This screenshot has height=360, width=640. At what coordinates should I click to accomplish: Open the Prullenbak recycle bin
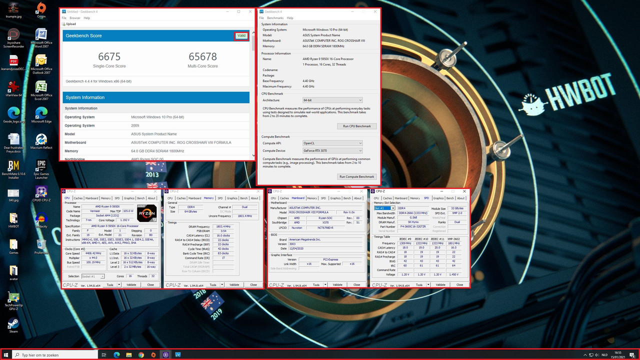tap(41, 246)
